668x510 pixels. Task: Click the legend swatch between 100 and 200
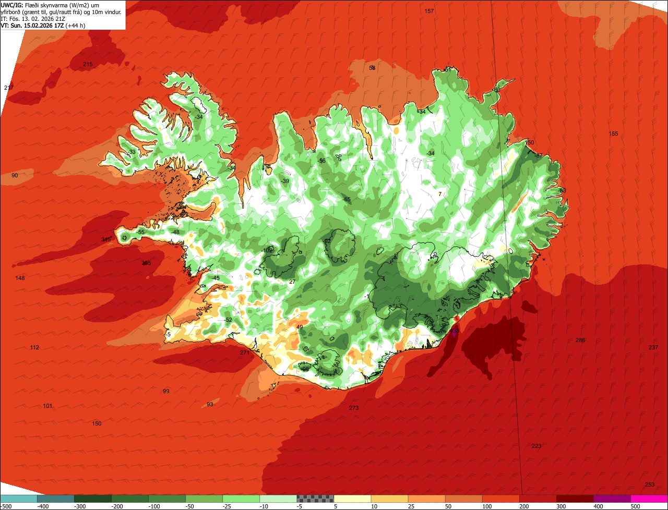[x=501, y=499]
